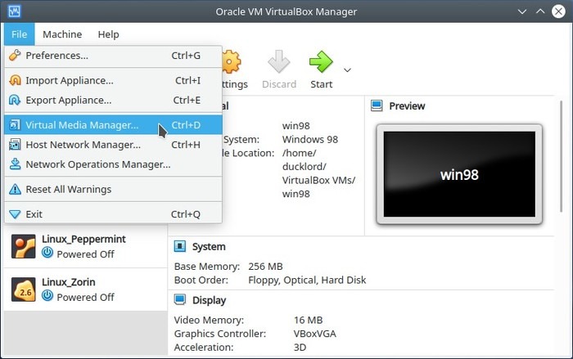Maximize the VirtualBox Manager window
The height and width of the screenshot is (359, 573).
click(x=540, y=11)
